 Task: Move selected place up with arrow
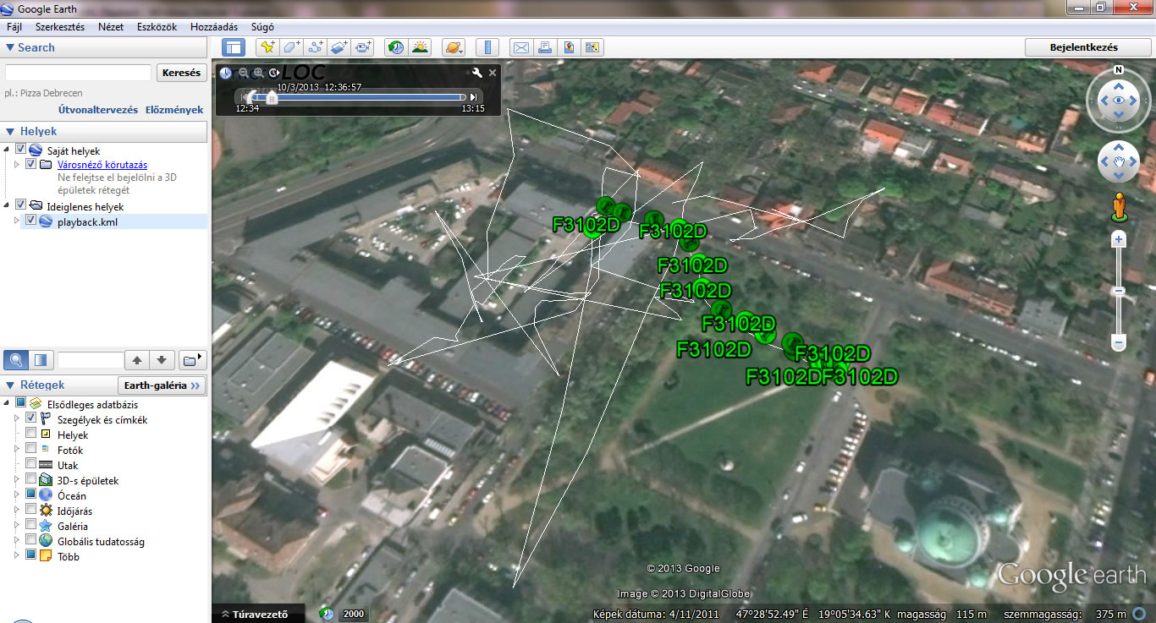point(138,360)
